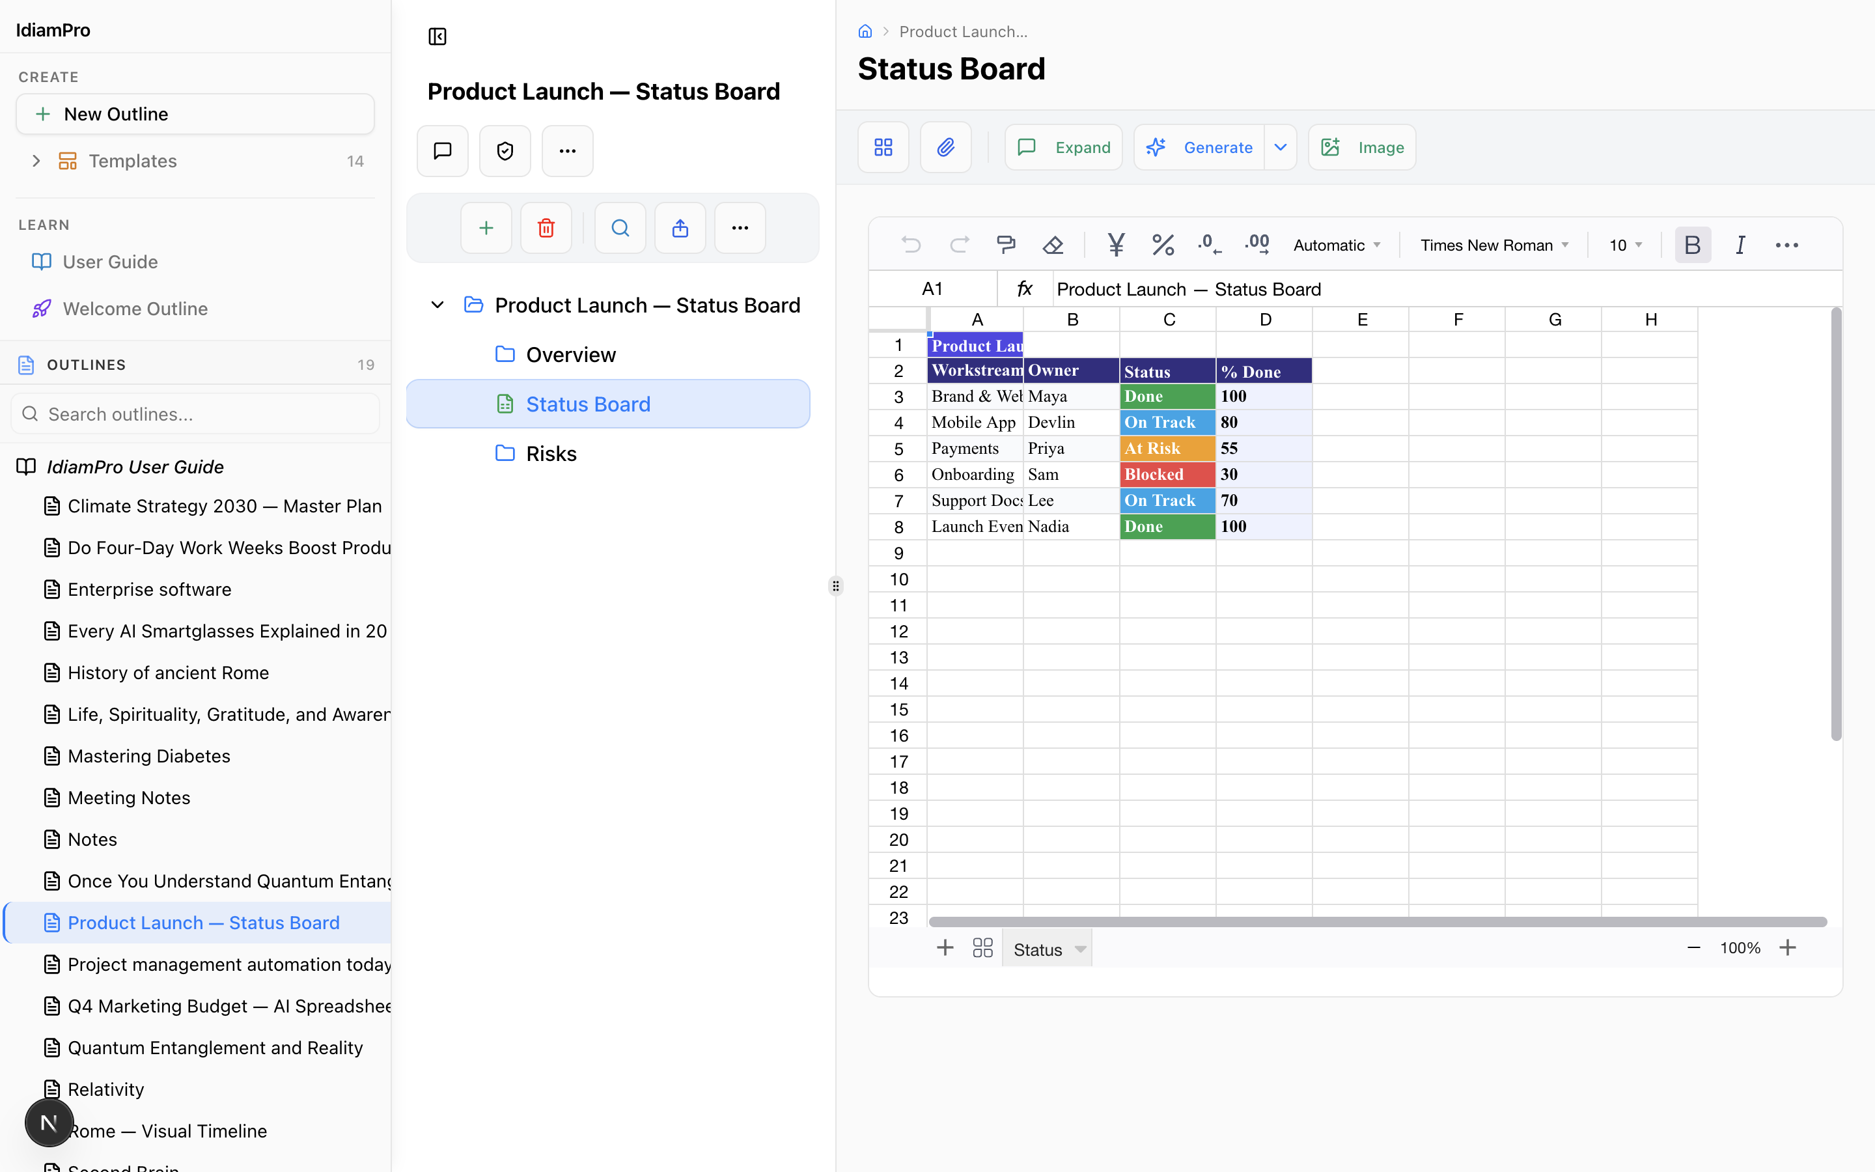Click the shield check icon

(x=505, y=150)
